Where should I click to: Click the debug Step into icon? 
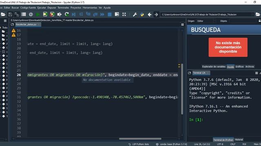(x=88, y=14)
